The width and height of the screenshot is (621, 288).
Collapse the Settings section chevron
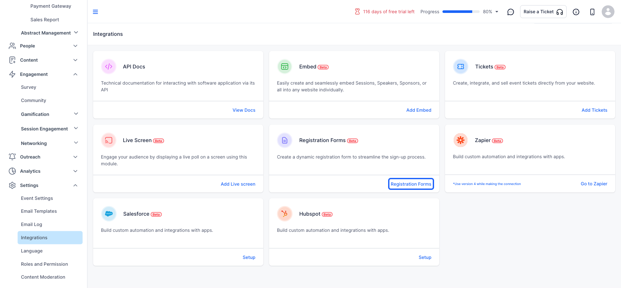coord(75,185)
